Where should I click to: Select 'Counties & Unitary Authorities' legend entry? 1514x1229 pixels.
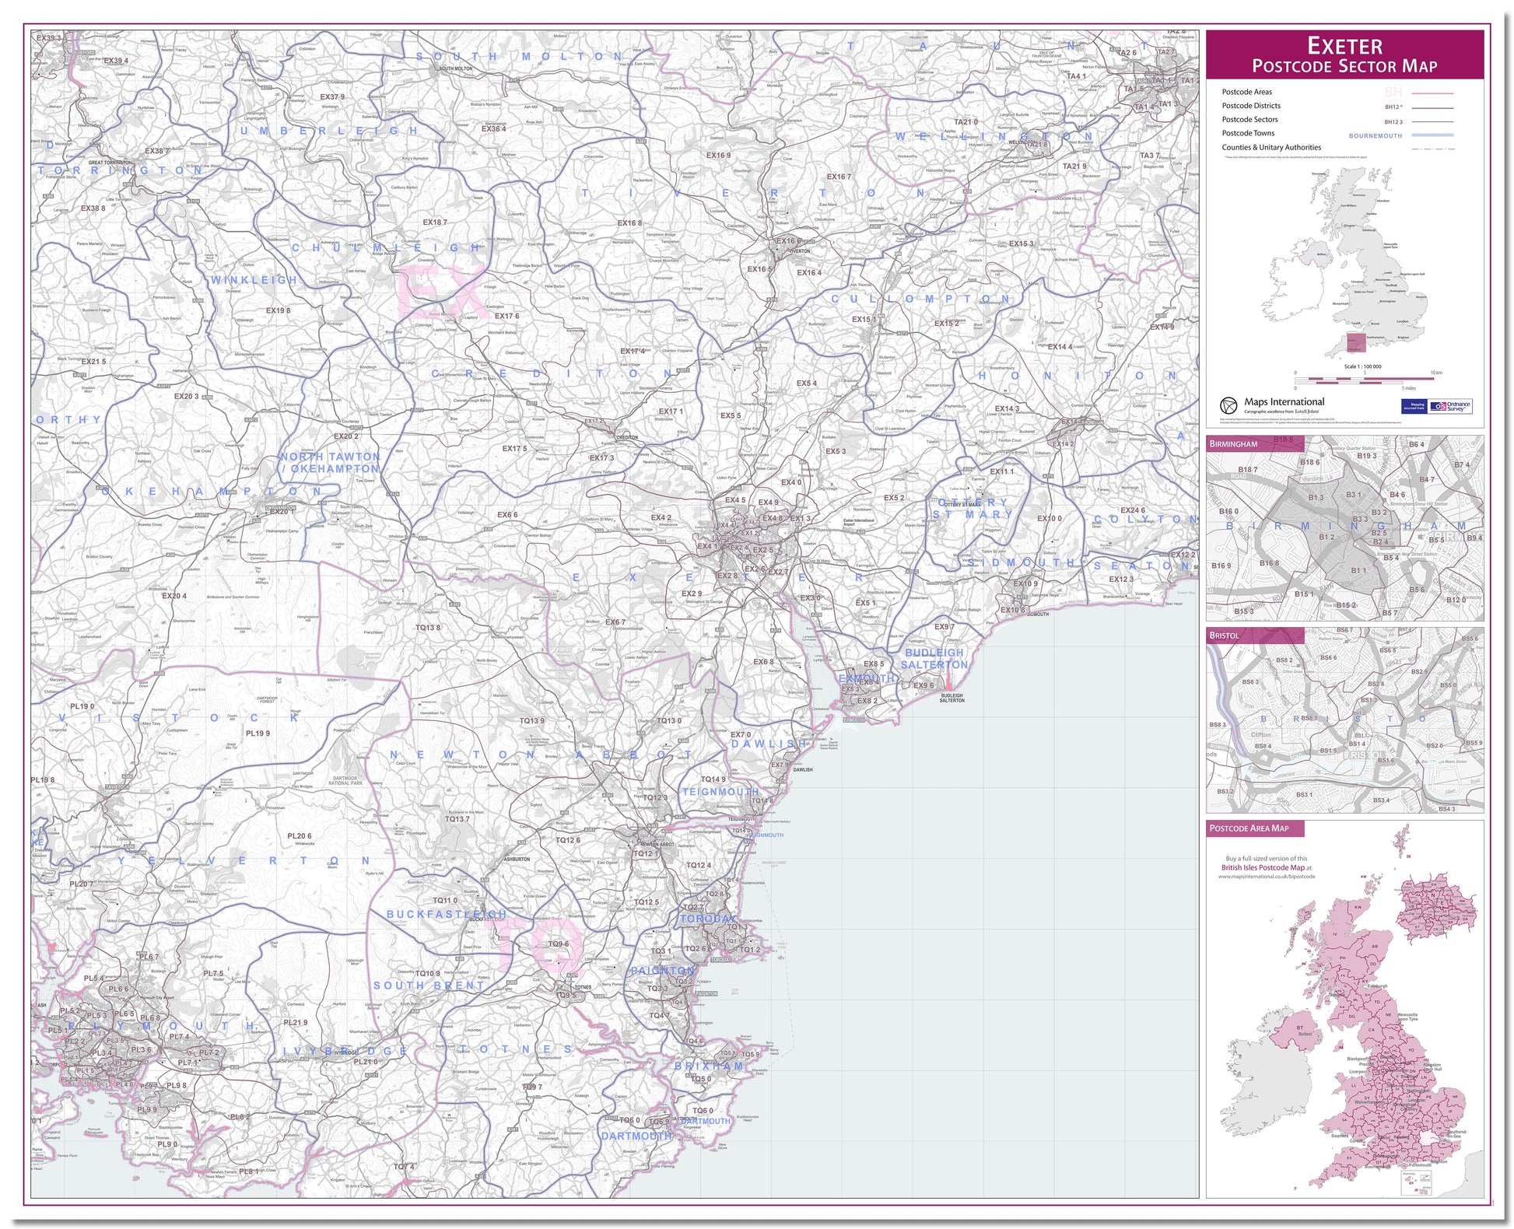coord(1271,147)
